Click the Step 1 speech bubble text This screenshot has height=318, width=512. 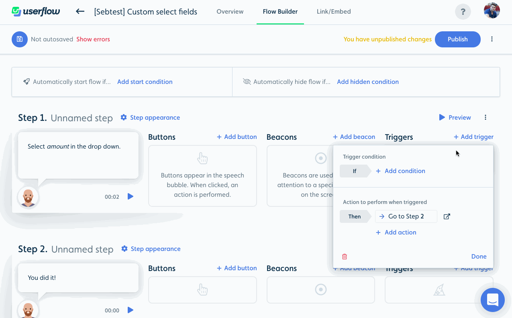pyautogui.click(x=74, y=147)
